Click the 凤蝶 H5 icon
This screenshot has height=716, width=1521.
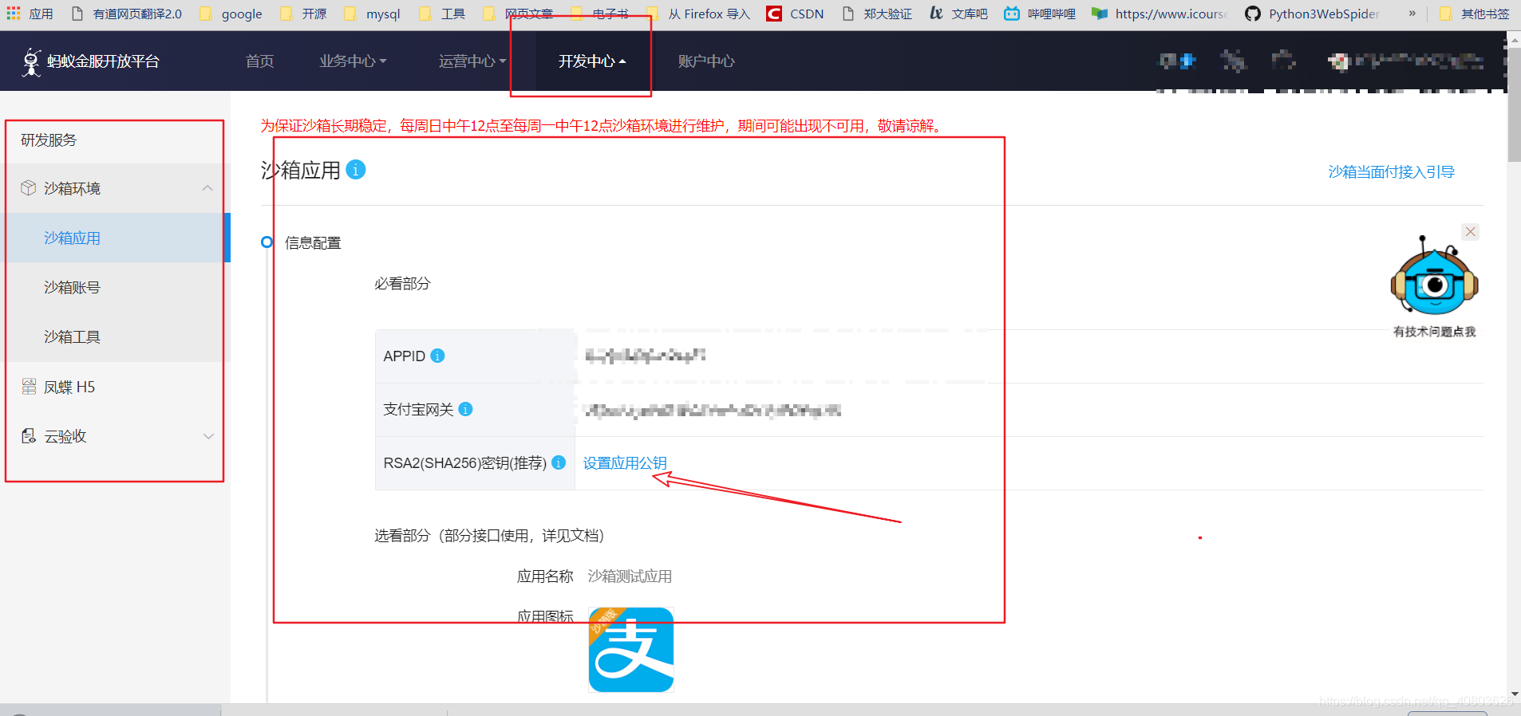[x=29, y=387]
